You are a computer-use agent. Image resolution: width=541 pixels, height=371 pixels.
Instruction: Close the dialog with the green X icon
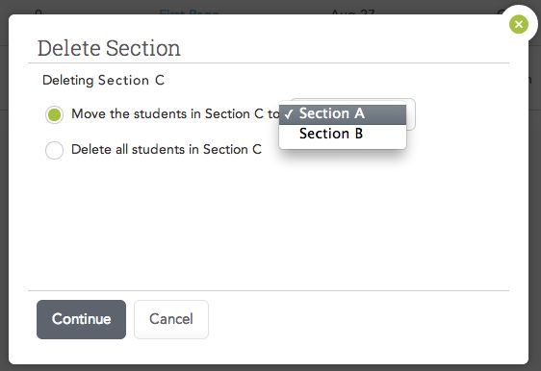click(x=518, y=24)
